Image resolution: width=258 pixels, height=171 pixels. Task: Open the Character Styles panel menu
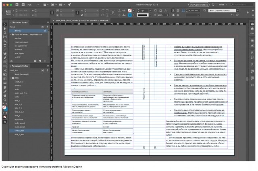(48, 23)
